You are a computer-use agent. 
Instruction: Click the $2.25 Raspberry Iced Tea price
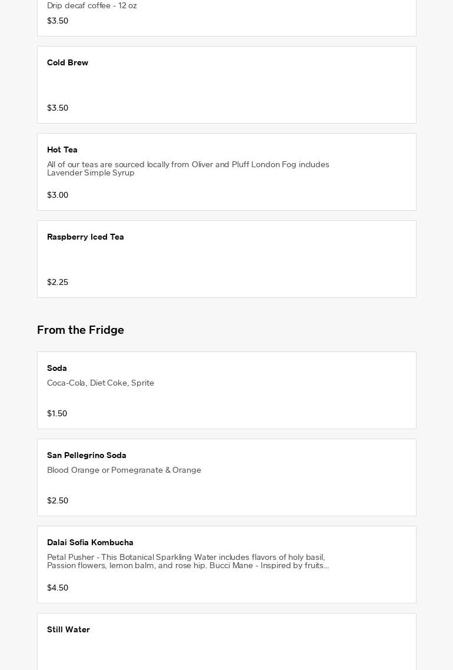[x=58, y=282]
